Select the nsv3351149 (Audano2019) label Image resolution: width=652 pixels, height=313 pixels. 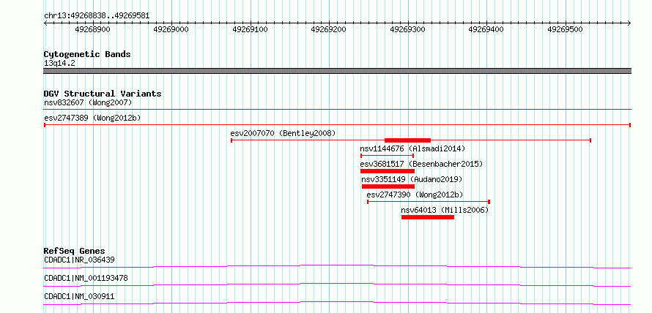412,179
